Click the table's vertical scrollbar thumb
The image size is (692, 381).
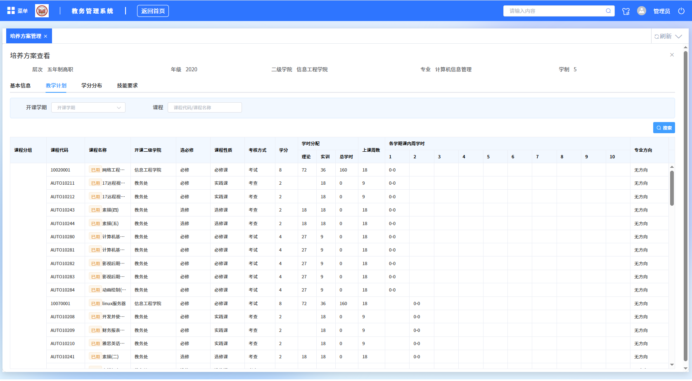(672, 188)
